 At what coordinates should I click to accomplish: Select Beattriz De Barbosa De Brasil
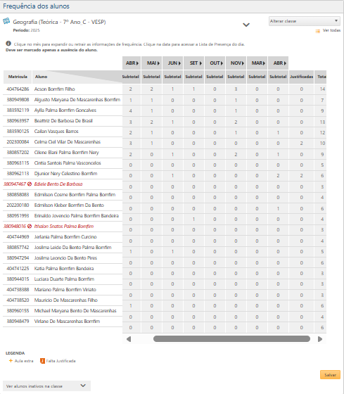[63, 120]
